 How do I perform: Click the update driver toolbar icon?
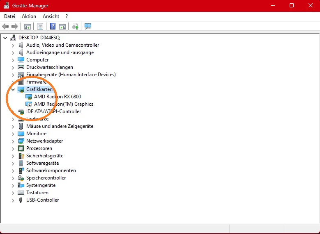[75, 26]
